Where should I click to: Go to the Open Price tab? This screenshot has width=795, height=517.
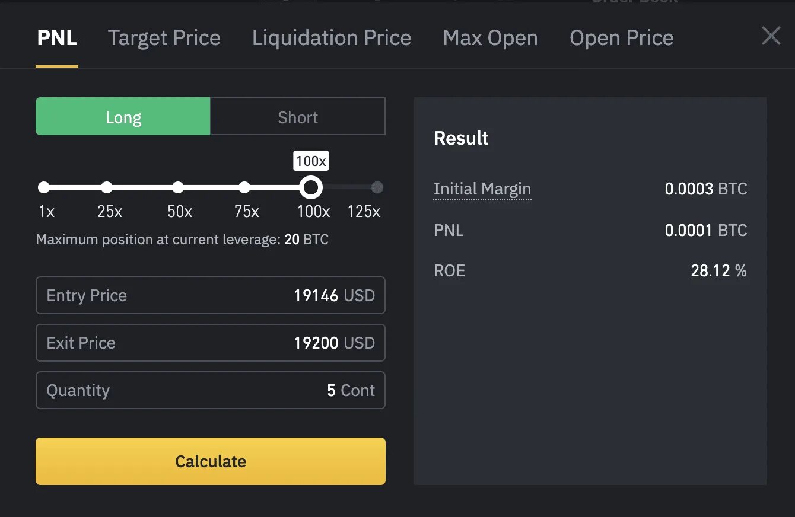click(x=622, y=38)
